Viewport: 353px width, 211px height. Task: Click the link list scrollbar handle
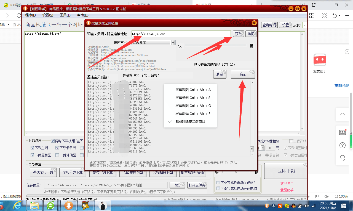tap(252, 149)
